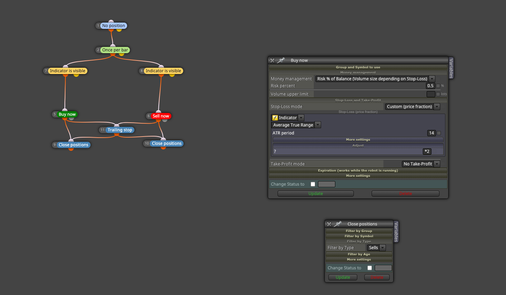Click yellow output connector of No position block
Viewport: 506px width, 295px height.
tap(119, 30)
